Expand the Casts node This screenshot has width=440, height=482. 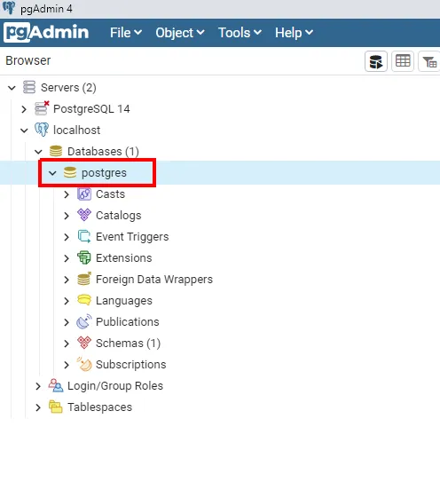click(x=67, y=194)
